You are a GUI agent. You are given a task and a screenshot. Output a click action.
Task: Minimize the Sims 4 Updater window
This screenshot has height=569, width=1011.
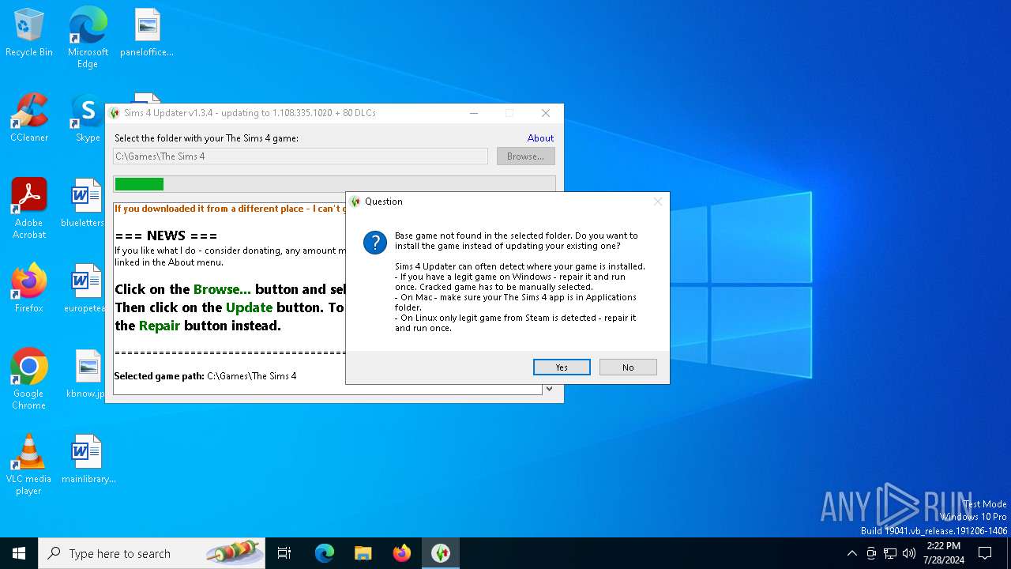coord(474,113)
